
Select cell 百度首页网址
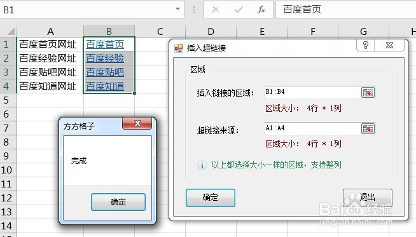tap(50, 44)
